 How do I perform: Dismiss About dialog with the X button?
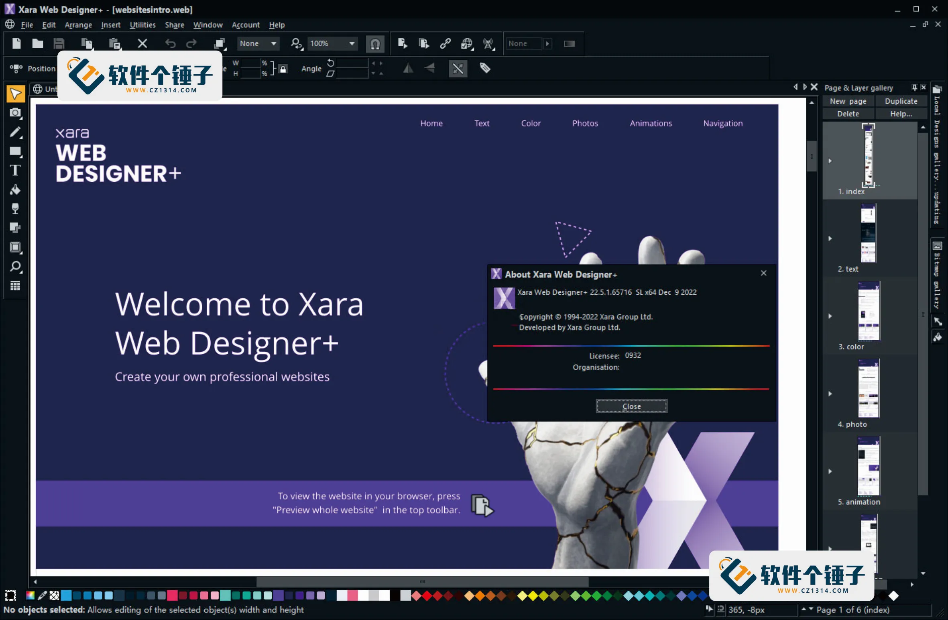click(763, 273)
